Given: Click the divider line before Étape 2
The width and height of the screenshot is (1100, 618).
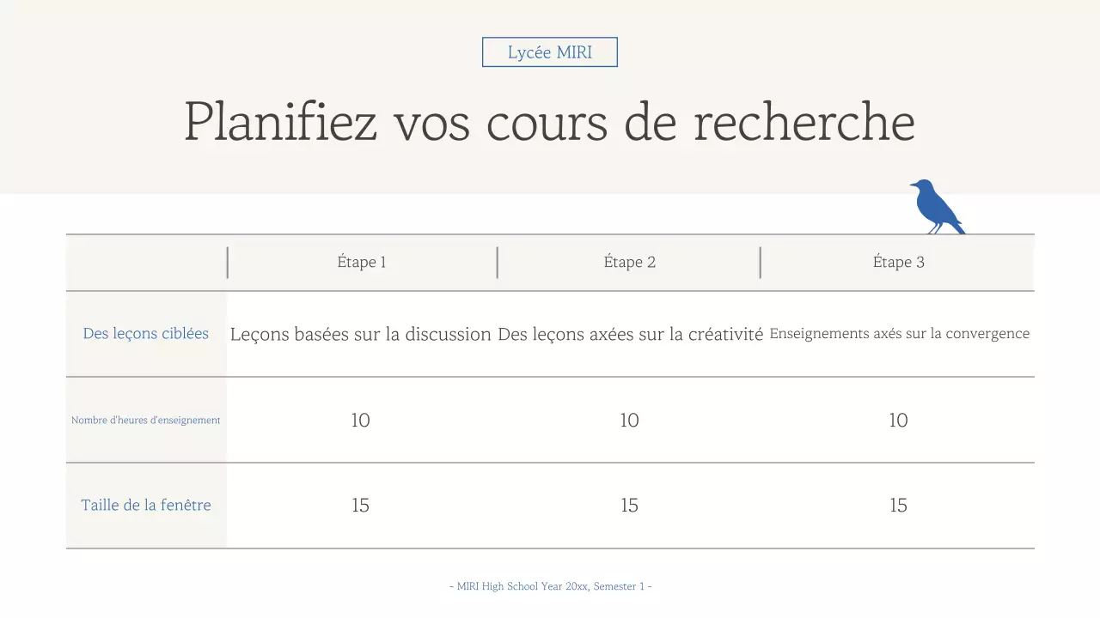Looking at the screenshot, I should pos(497,262).
